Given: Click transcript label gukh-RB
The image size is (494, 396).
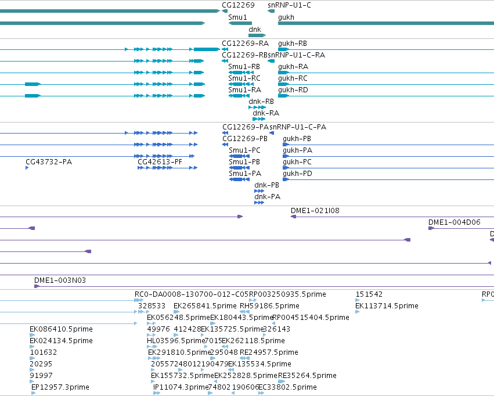Looking at the screenshot, I should point(293,44).
